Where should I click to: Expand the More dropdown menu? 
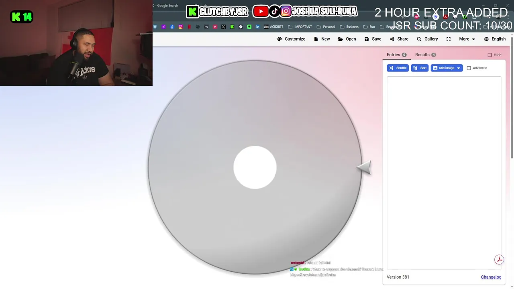pyautogui.click(x=467, y=39)
